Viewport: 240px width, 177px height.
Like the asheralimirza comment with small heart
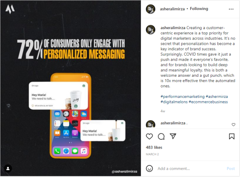coord(233,125)
